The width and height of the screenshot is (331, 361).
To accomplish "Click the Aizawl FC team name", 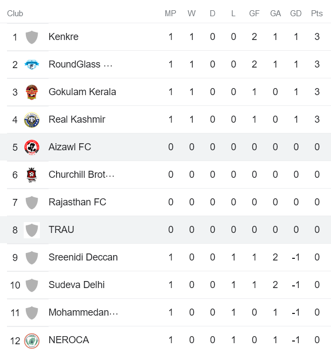I will (x=70, y=147).
